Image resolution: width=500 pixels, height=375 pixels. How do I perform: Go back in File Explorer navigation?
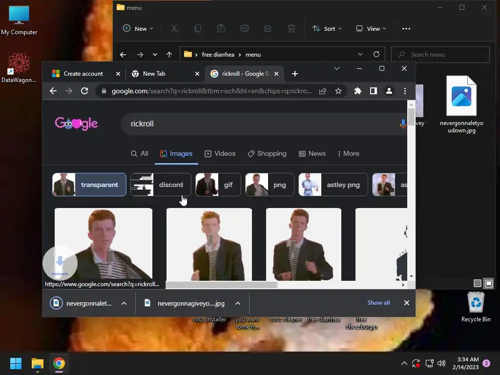123,55
